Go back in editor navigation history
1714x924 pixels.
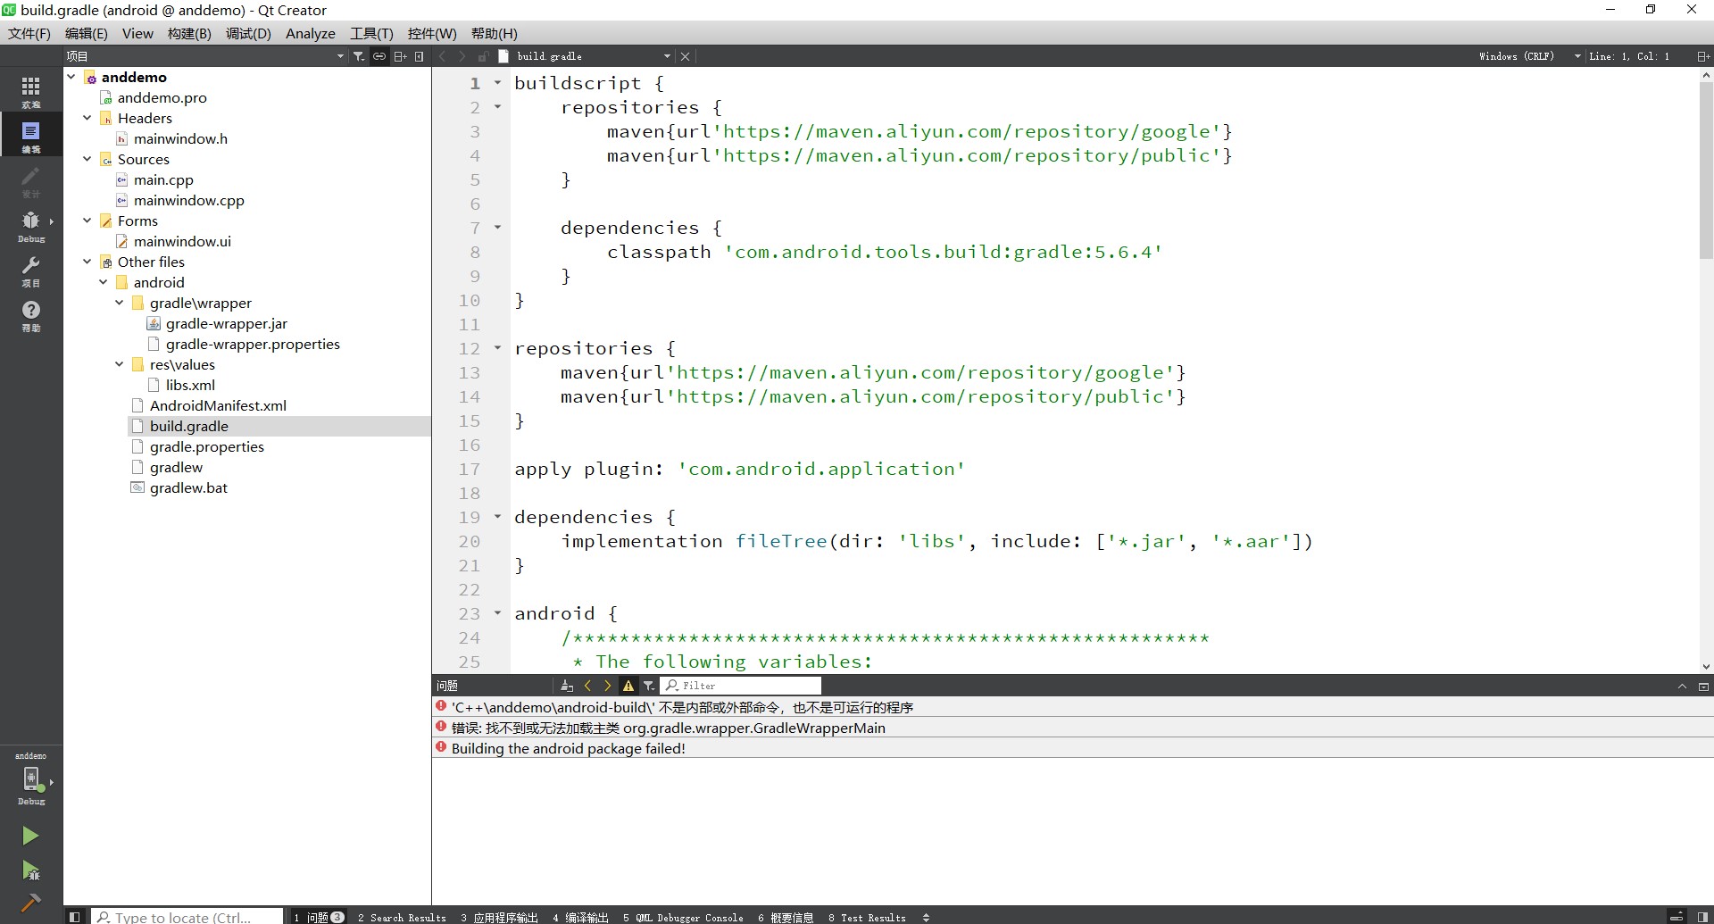point(443,56)
